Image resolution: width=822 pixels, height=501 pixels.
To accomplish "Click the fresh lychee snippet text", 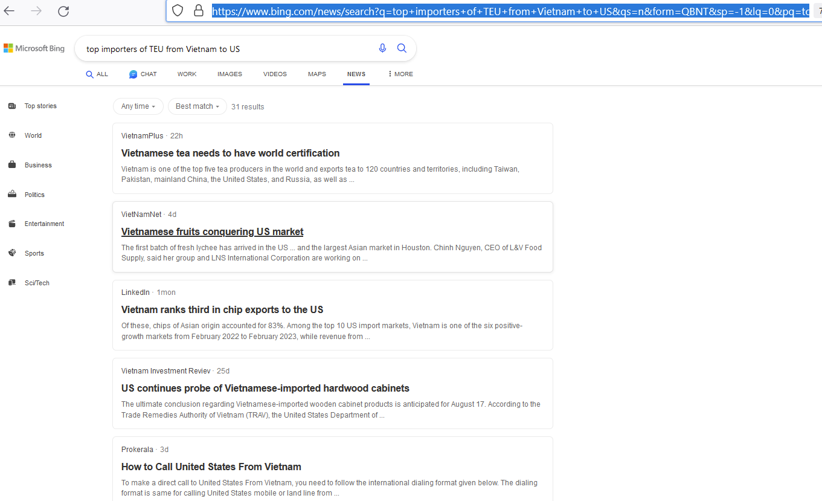I will coord(332,253).
